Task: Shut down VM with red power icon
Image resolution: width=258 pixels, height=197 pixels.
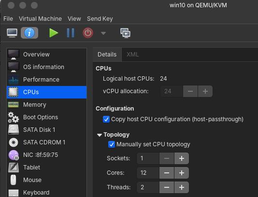Action: tap(88, 33)
